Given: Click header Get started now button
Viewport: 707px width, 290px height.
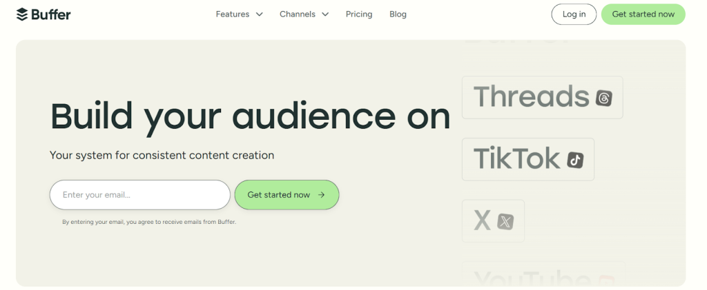Looking at the screenshot, I should coord(643,14).
